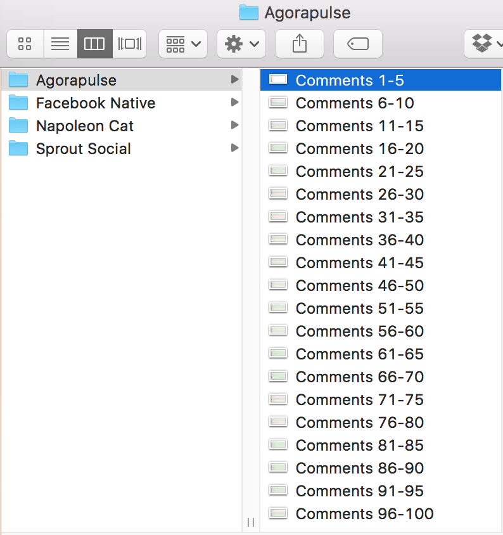Open the arrange items dropdown
Viewport: 503px width, 535px height.
click(x=182, y=44)
